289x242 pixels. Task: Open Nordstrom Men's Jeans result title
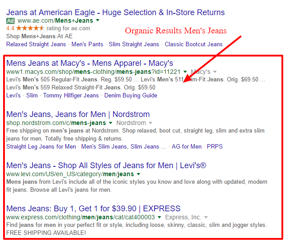[x=78, y=114]
